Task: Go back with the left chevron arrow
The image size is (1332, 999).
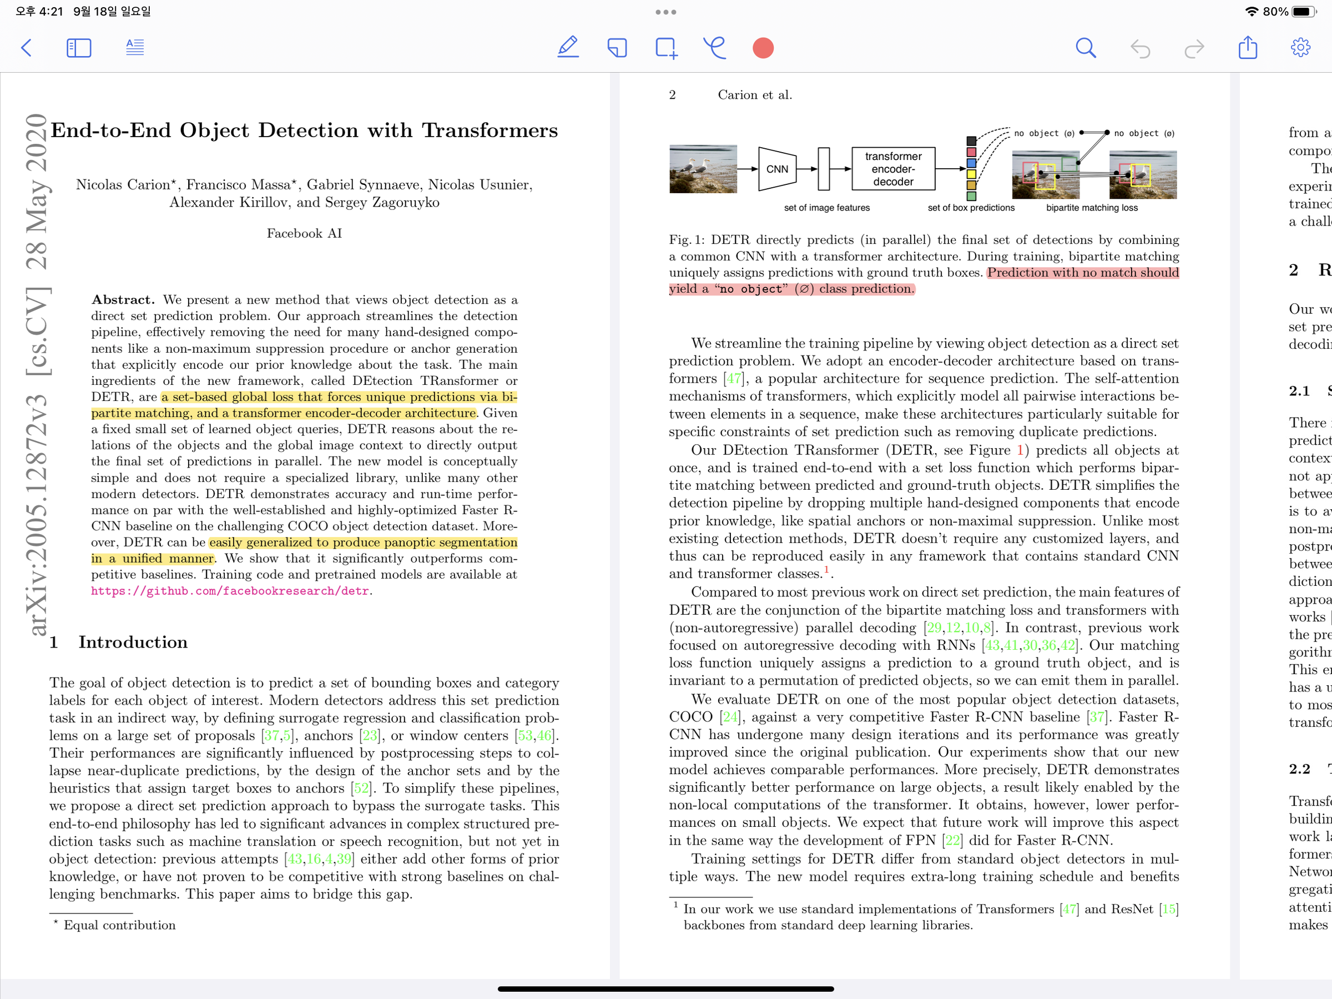Action: 27,48
